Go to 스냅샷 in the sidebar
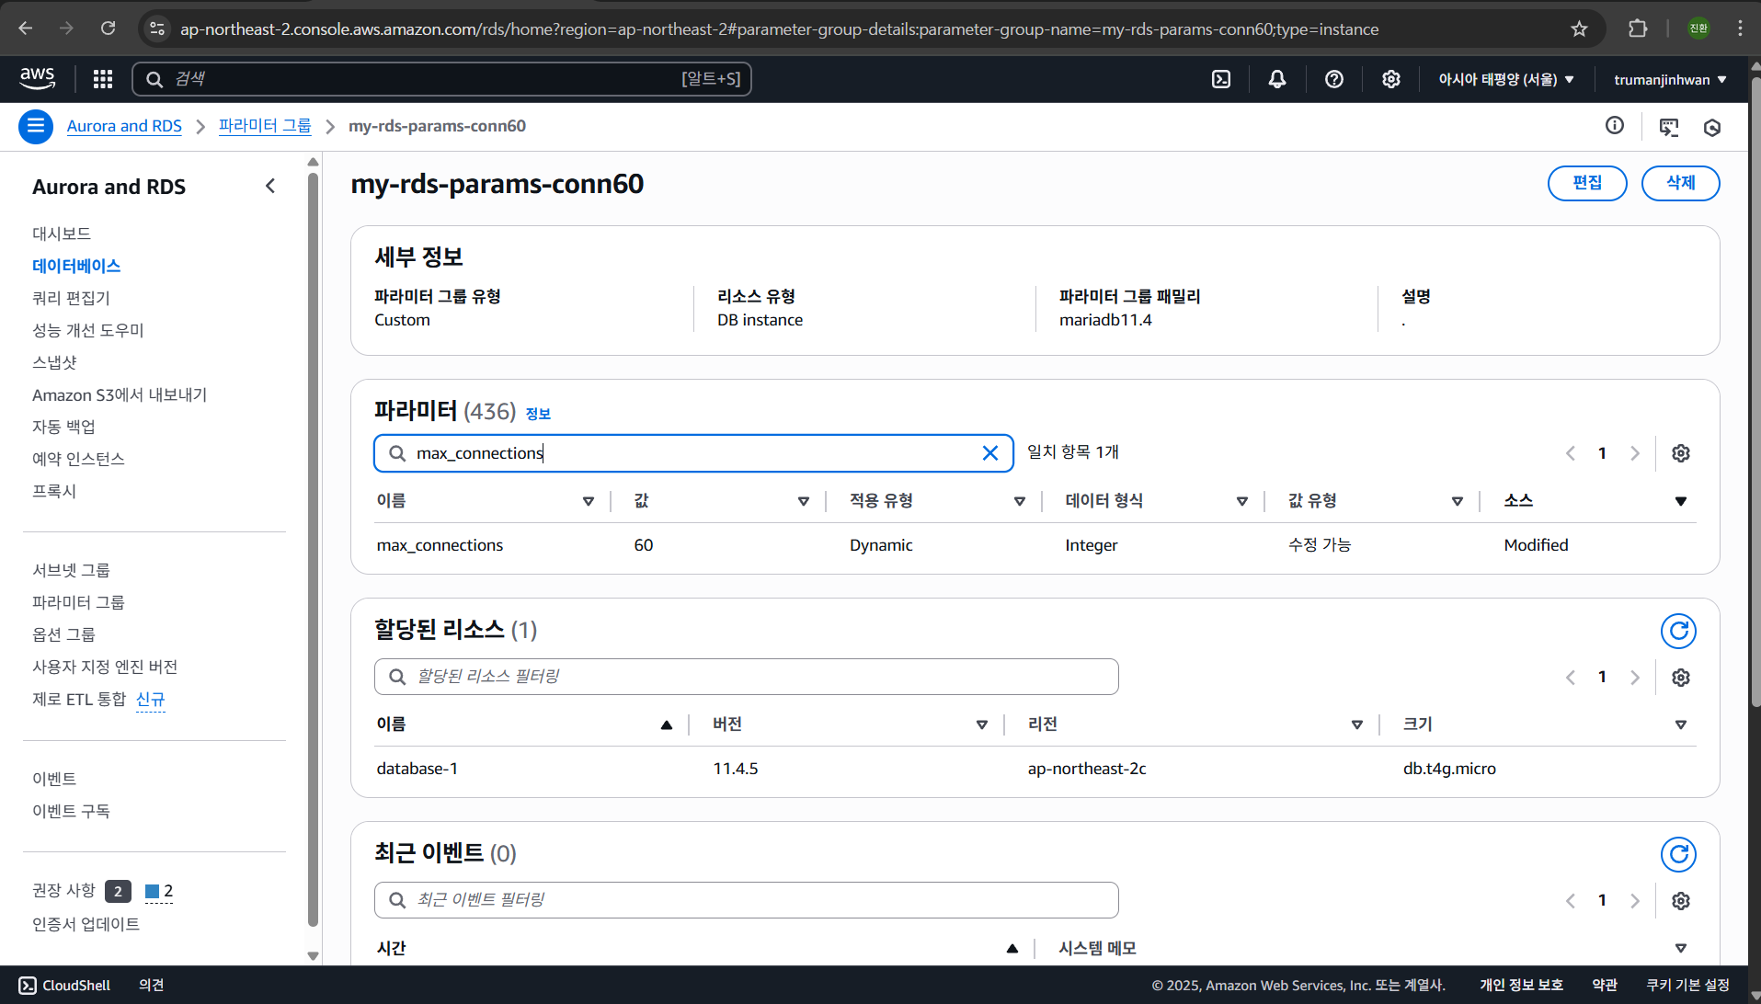Image resolution: width=1761 pixels, height=1004 pixels. tap(54, 362)
